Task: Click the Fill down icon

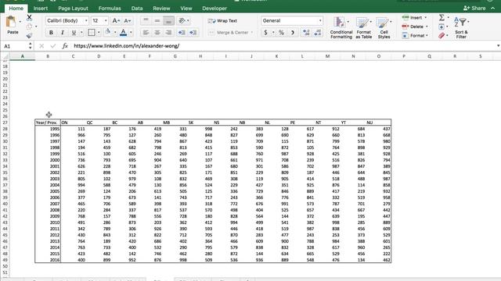Action: 442,27
